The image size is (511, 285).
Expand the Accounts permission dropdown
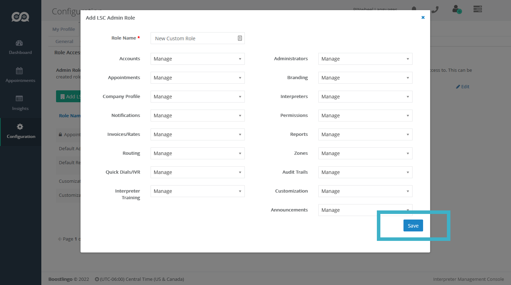point(198,59)
